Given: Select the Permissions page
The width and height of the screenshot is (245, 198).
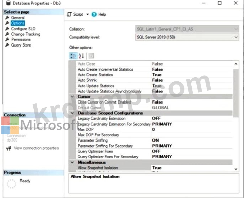Looking at the screenshot, I should 21,40.
